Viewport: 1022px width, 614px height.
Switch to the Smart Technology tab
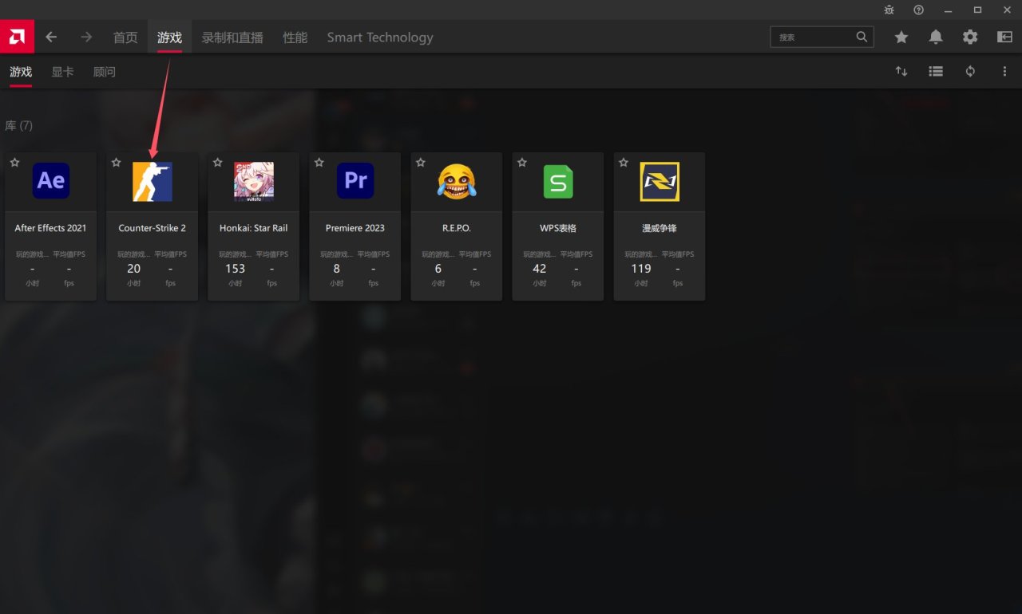380,37
